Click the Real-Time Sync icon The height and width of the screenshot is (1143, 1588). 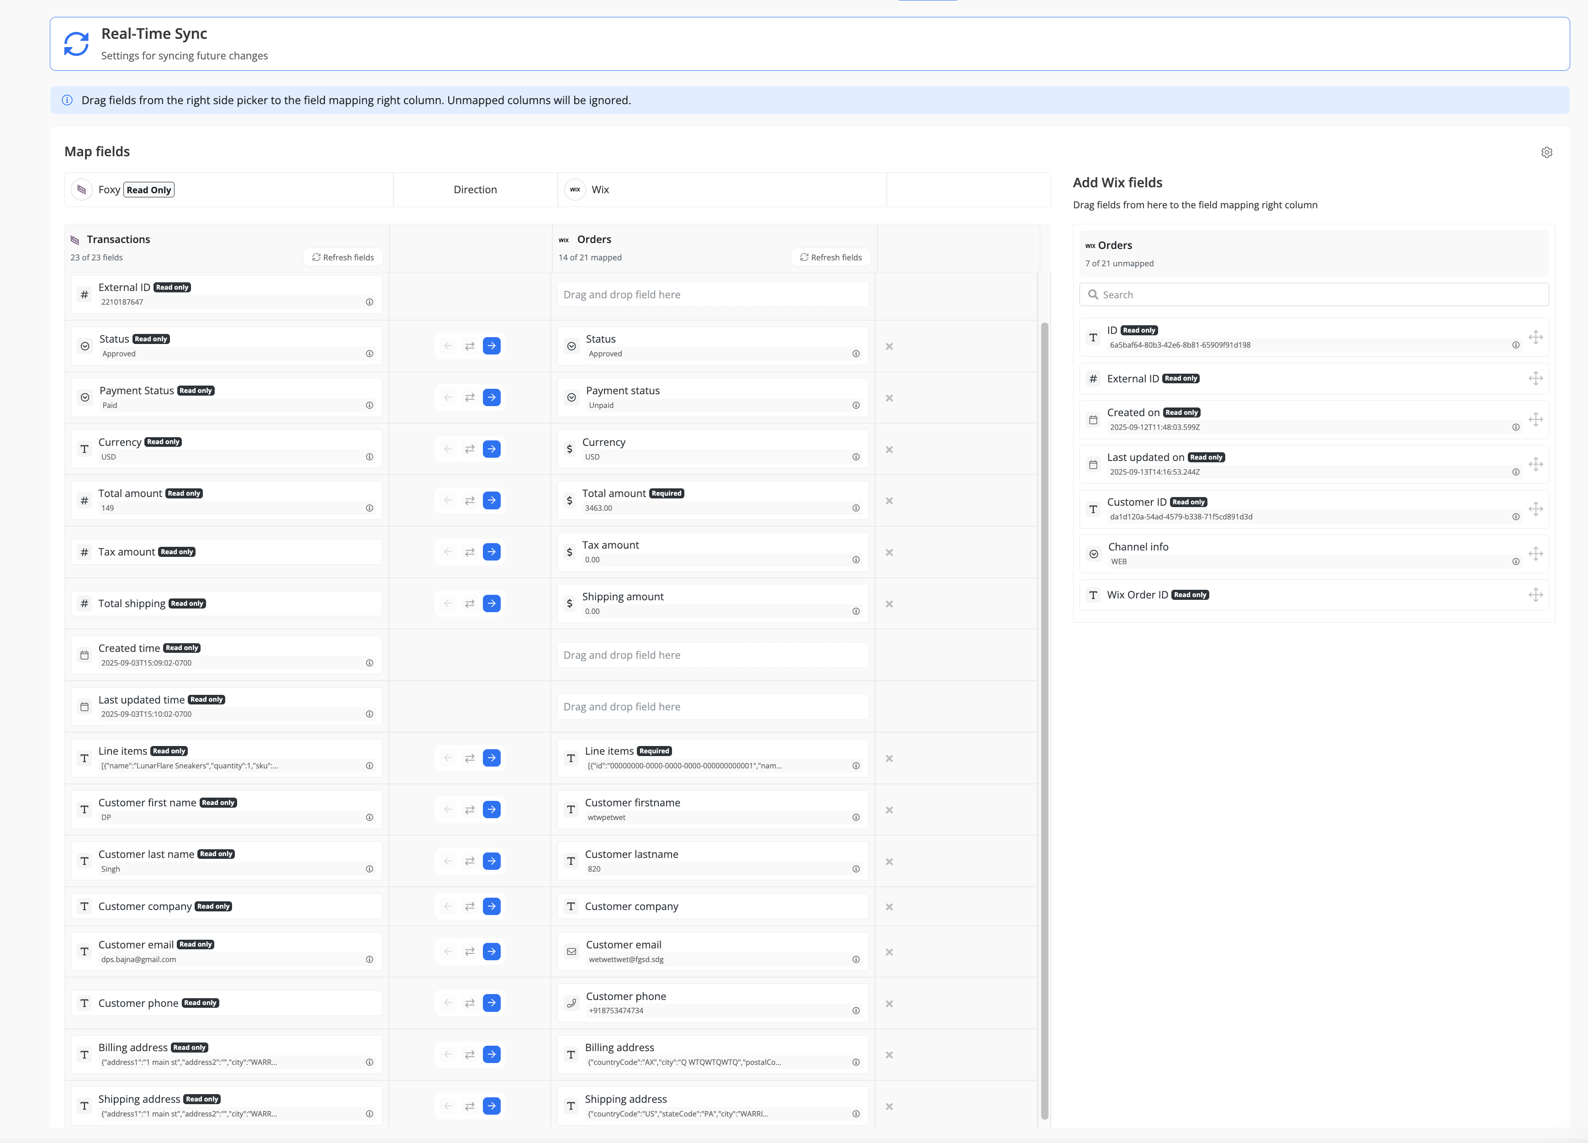click(x=76, y=44)
